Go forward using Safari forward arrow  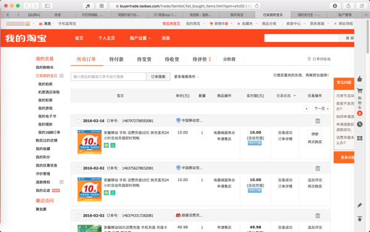pos(35,6)
